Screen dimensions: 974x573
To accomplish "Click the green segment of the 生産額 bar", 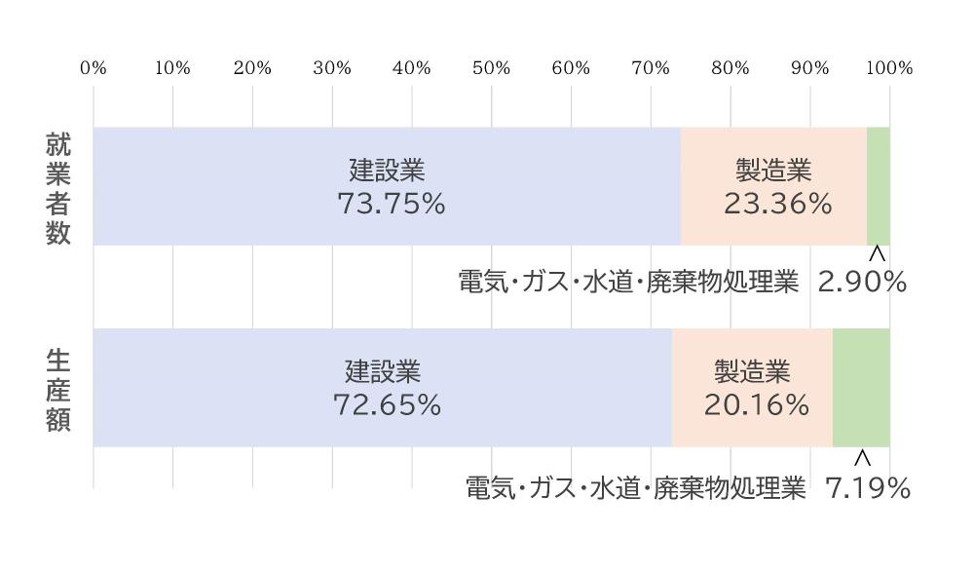I will pyautogui.click(x=861, y=388).
